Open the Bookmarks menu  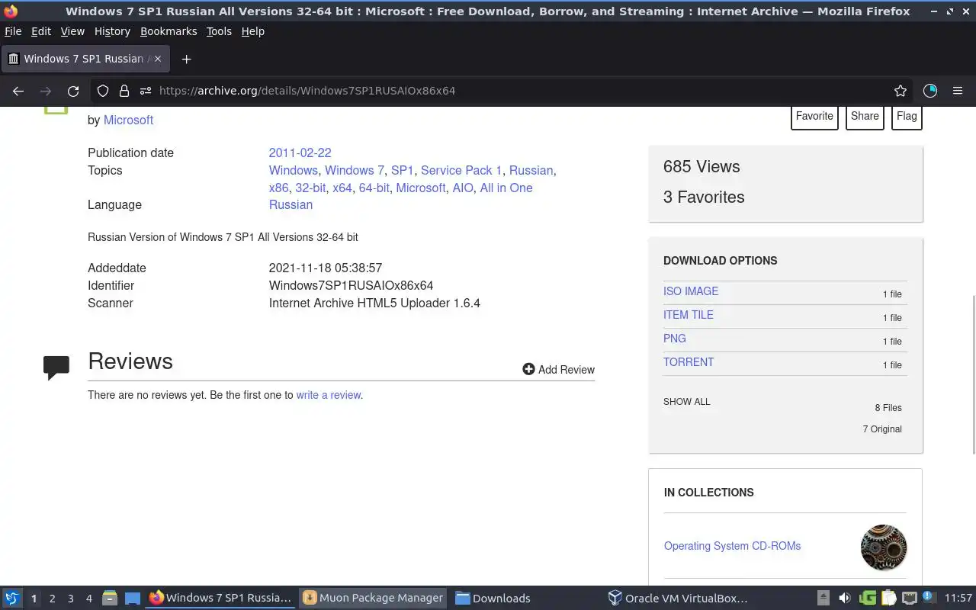(169, 31)
